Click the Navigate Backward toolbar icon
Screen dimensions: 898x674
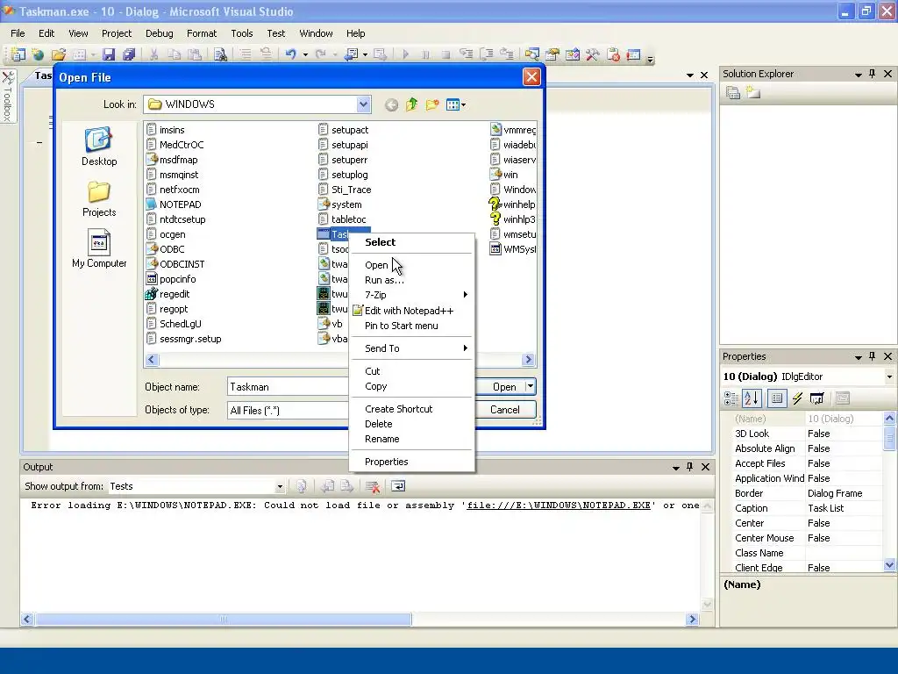[x=351, y=54]
